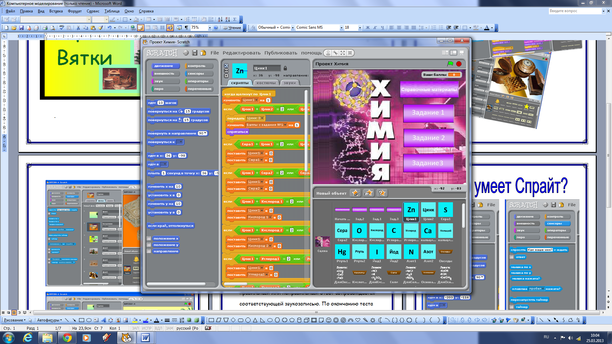Image resolution: width=612 pixels, height=344 pixels.
Task: Select the can-rotate sprite rotation style button
Action: point(226,66)
